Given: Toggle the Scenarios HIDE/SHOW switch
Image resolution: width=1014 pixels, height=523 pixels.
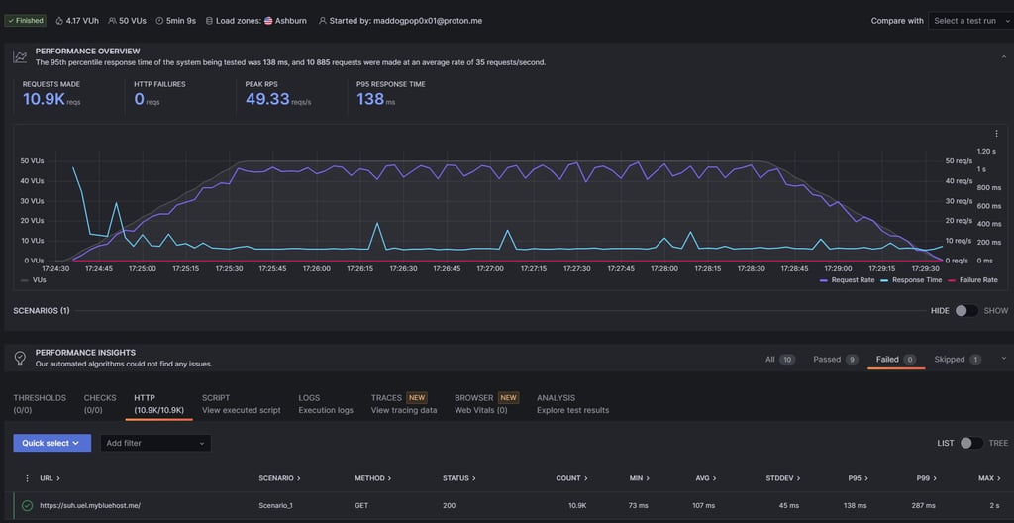Looking at the screenshot, I should pos(966,311).
